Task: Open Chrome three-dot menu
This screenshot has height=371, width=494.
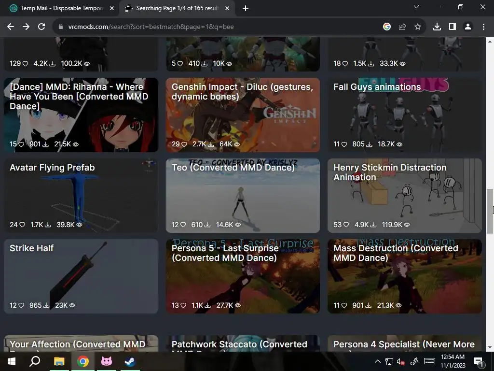Action: [x=483, y=27]
